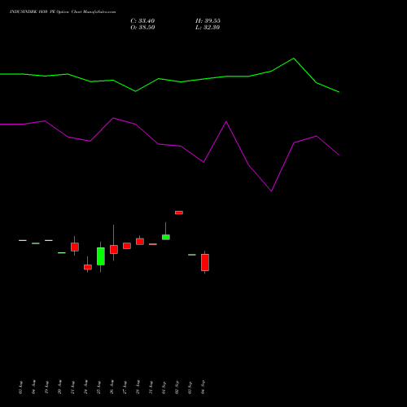Click the 21 Aug date label

73,387
